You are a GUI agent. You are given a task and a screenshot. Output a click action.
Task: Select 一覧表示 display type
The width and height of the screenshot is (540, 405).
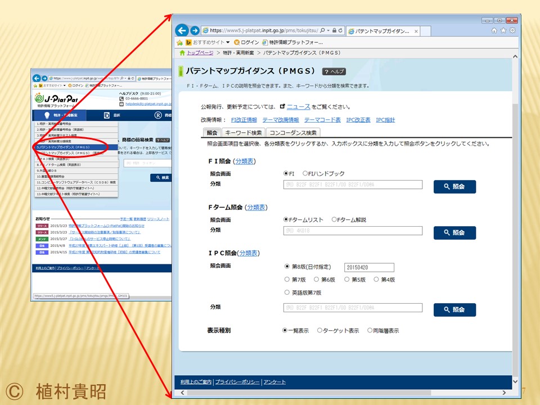tap(285, 330)
